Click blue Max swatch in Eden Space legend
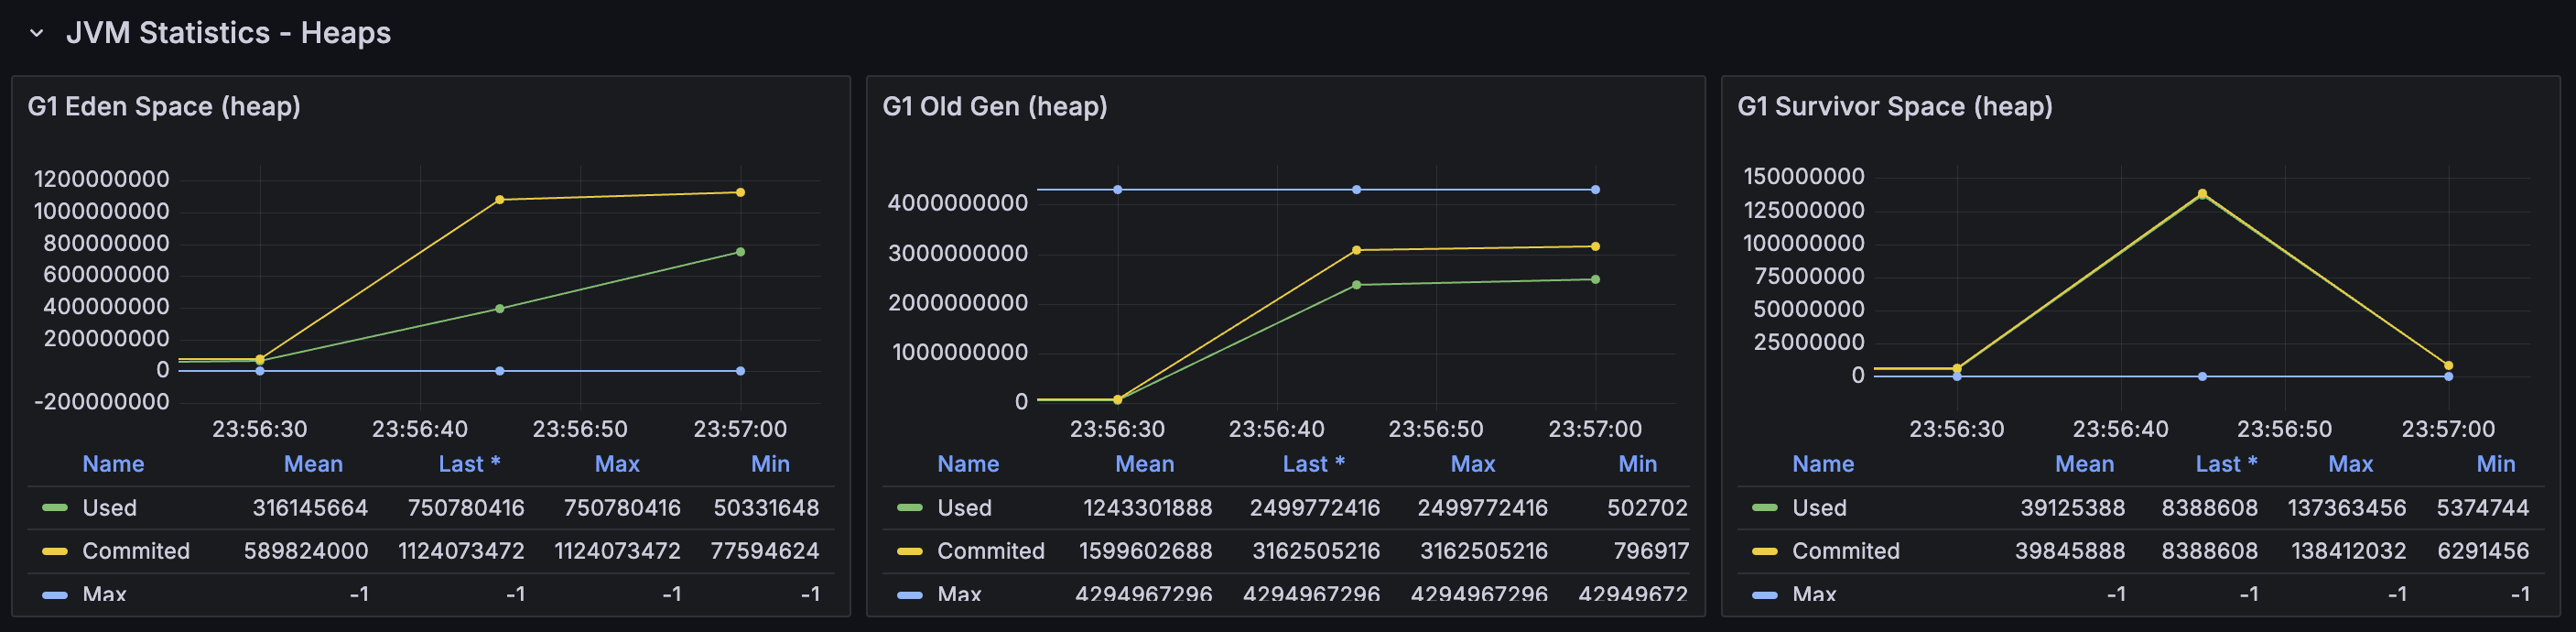Image resolution: width=2576 pixels, height=632 pixels. [55, 594]
